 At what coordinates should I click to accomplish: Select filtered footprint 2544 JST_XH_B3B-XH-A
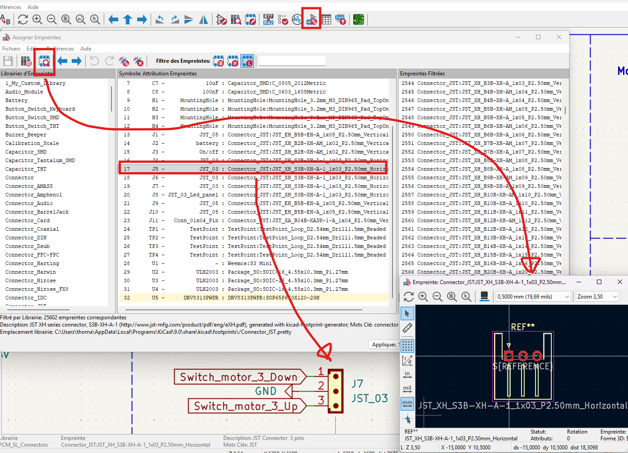(481, 83)
